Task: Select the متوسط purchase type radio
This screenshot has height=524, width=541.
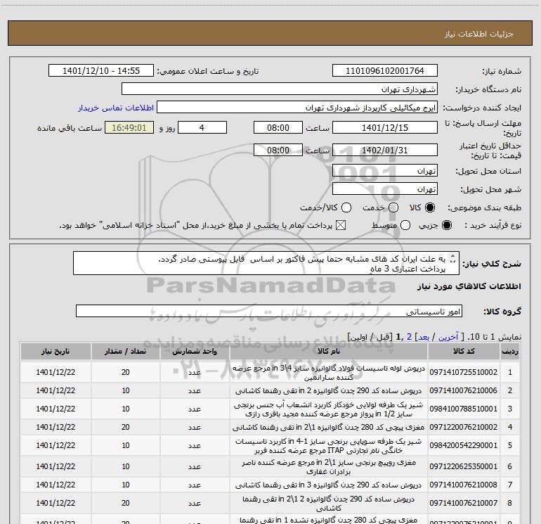Action: pyautogui.click(x=405, y=225)
